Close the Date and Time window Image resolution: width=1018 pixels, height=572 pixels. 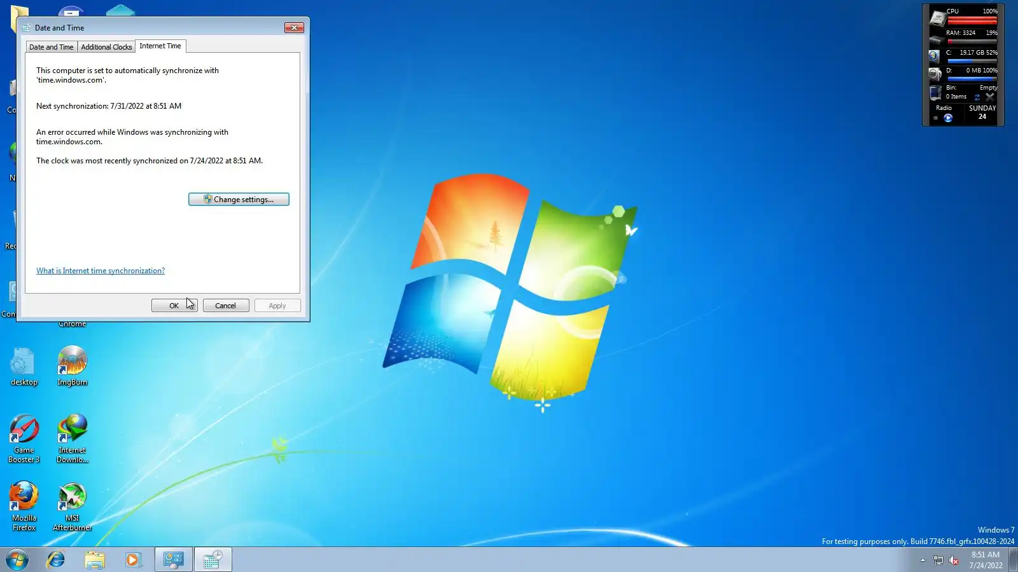click(294, 27)
